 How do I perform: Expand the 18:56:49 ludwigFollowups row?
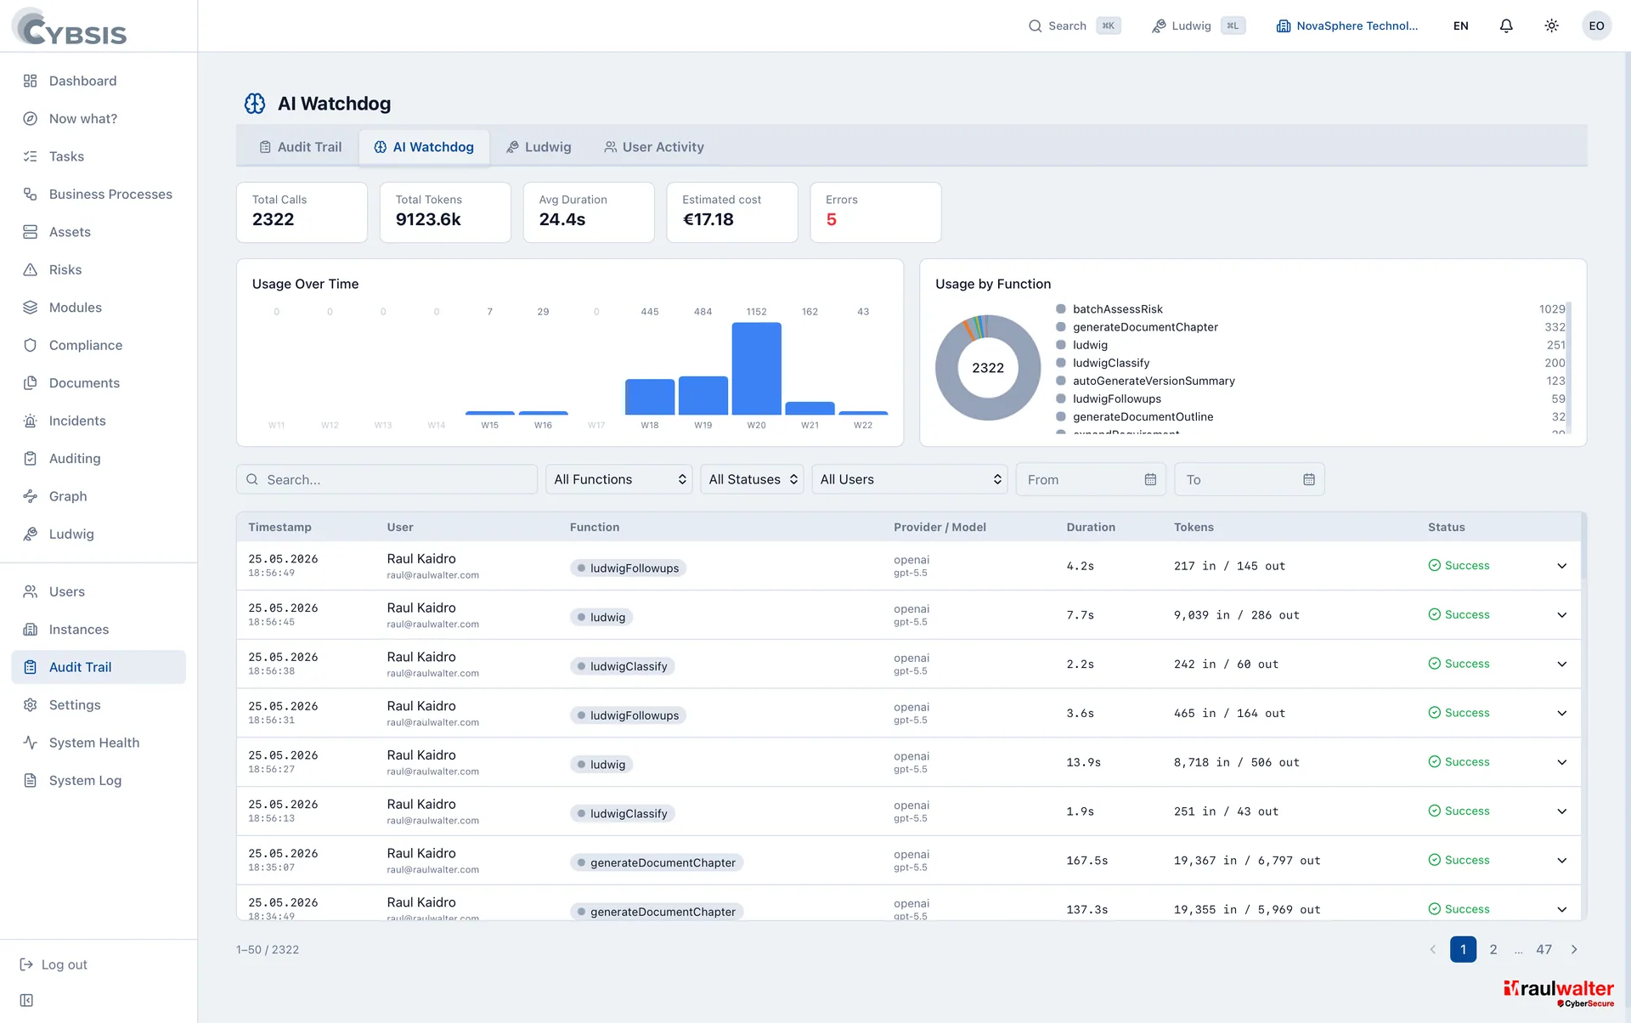(1561, 566)
